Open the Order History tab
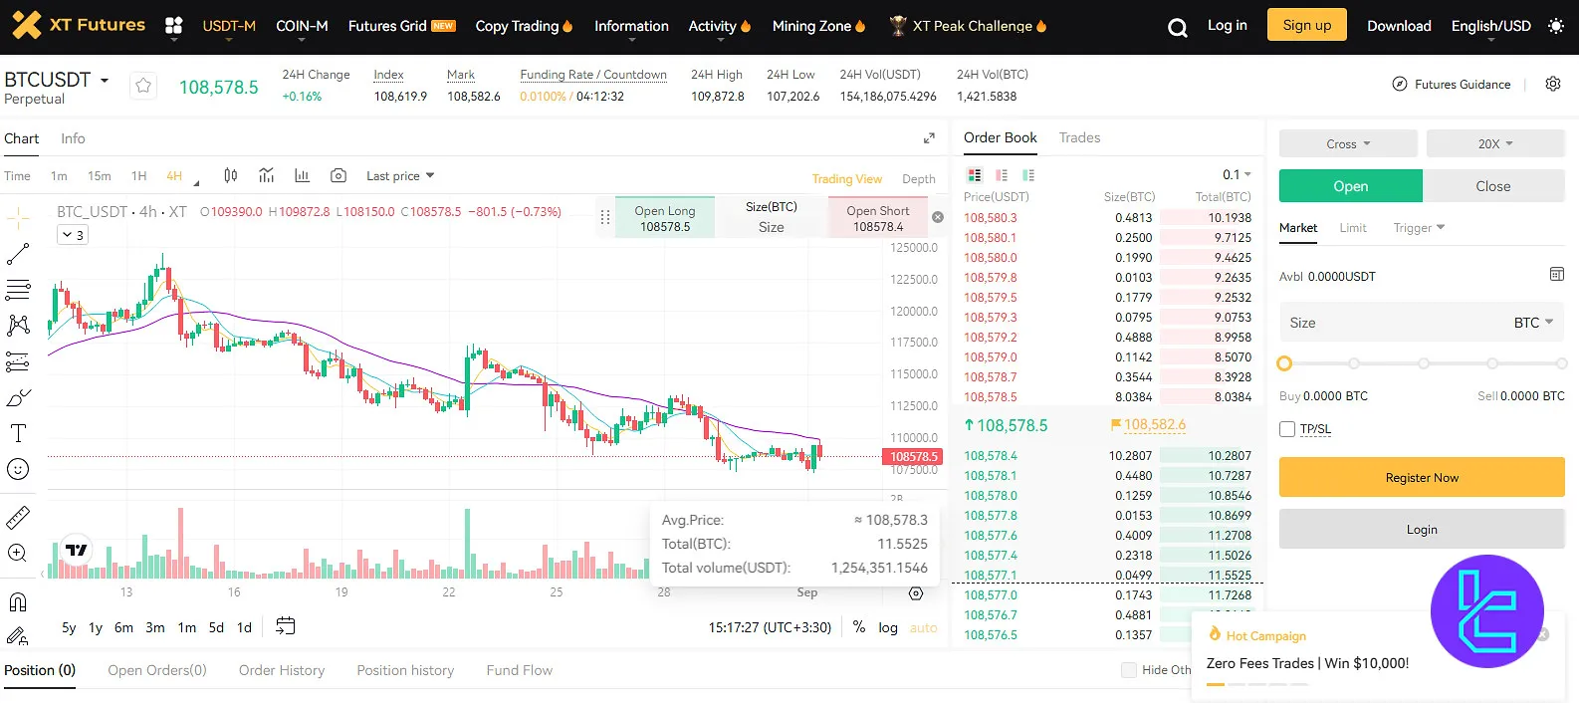This screenshot has width=1579, height=703. click(x=282, y=670)
